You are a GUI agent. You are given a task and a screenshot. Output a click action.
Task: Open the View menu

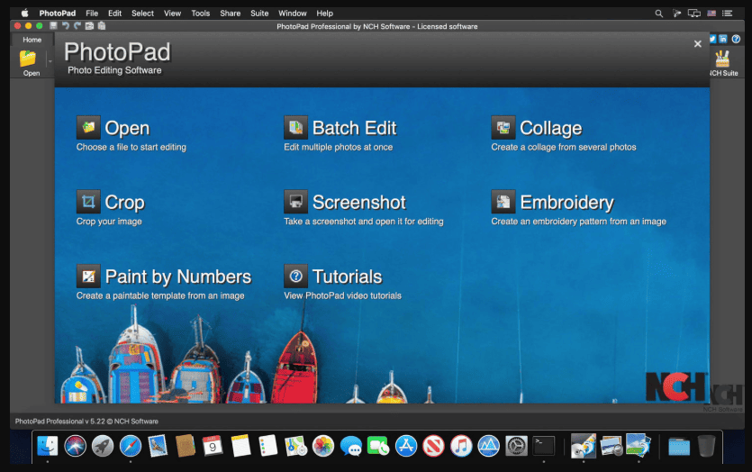click(x=172, y=14)
